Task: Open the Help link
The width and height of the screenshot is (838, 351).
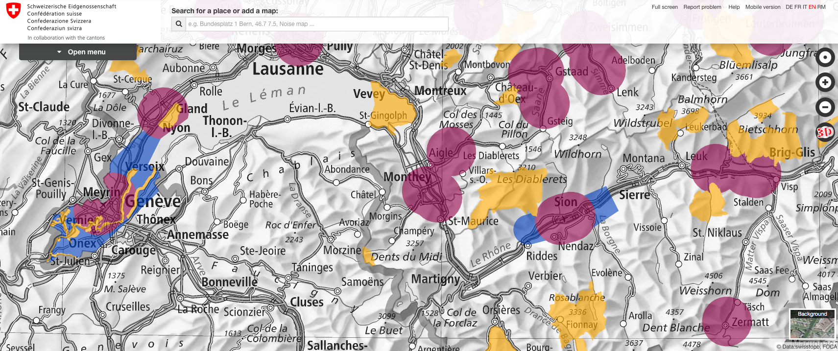Action: pos(734,7)
